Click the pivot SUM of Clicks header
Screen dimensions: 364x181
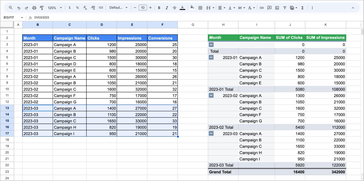(290, 38)
